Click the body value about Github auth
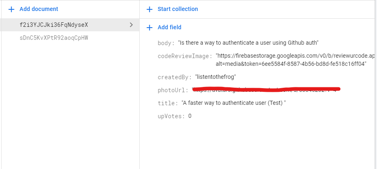Screen dimensions: 377x169 248,43
